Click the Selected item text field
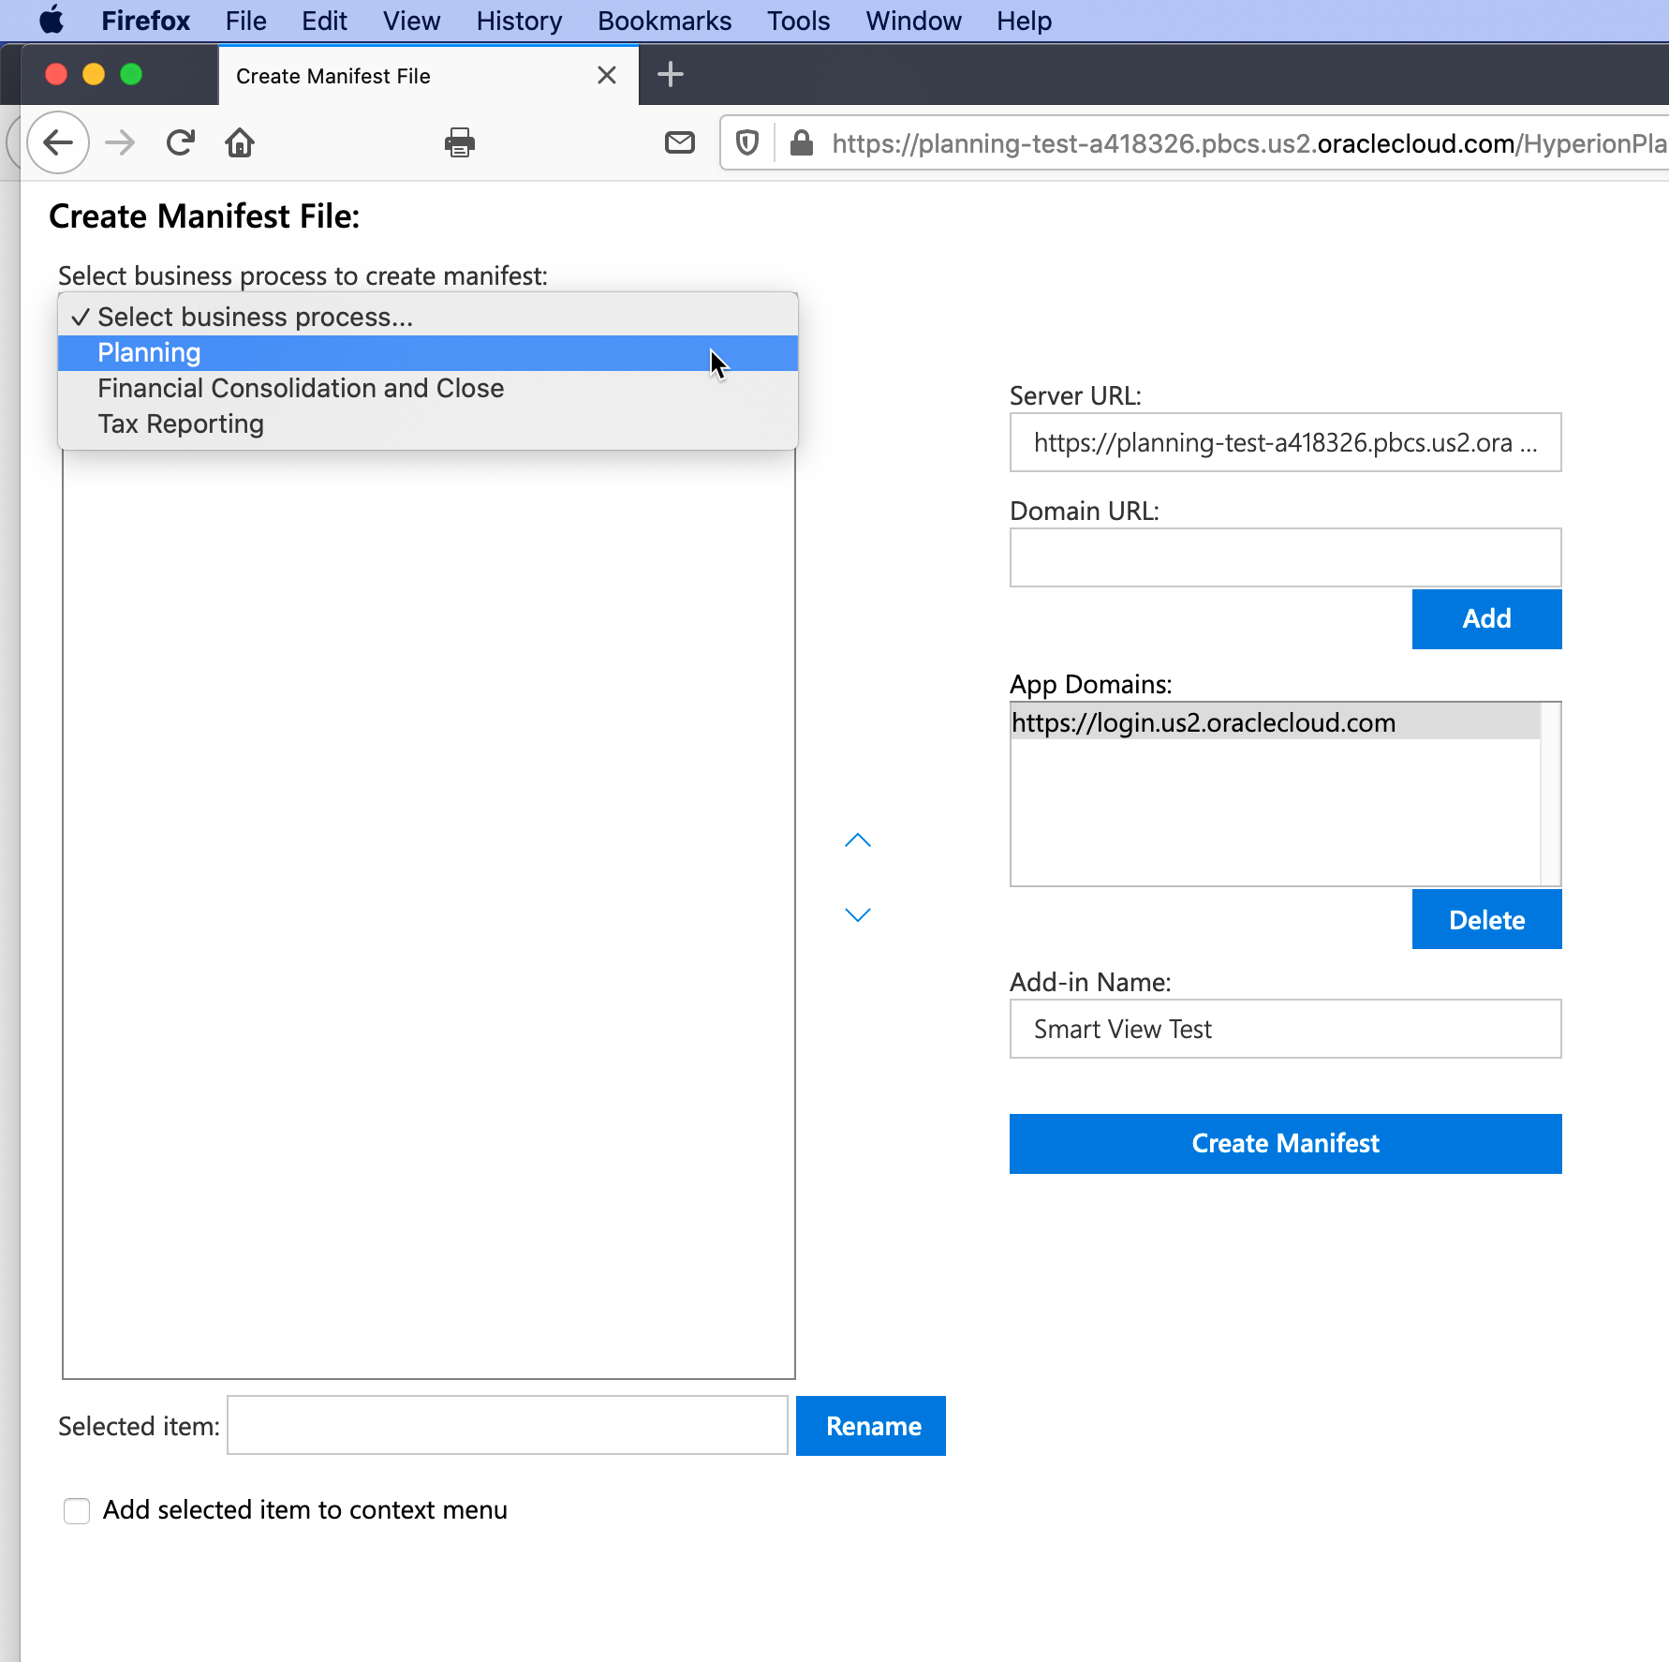 (508, 1425)
